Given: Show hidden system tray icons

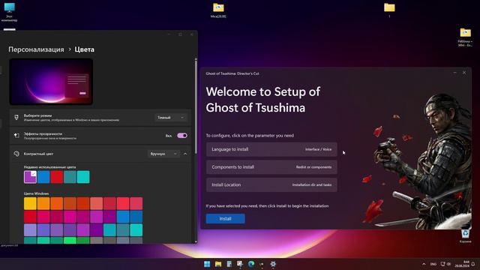Looking at the screenshot, I should coord(424,264).
